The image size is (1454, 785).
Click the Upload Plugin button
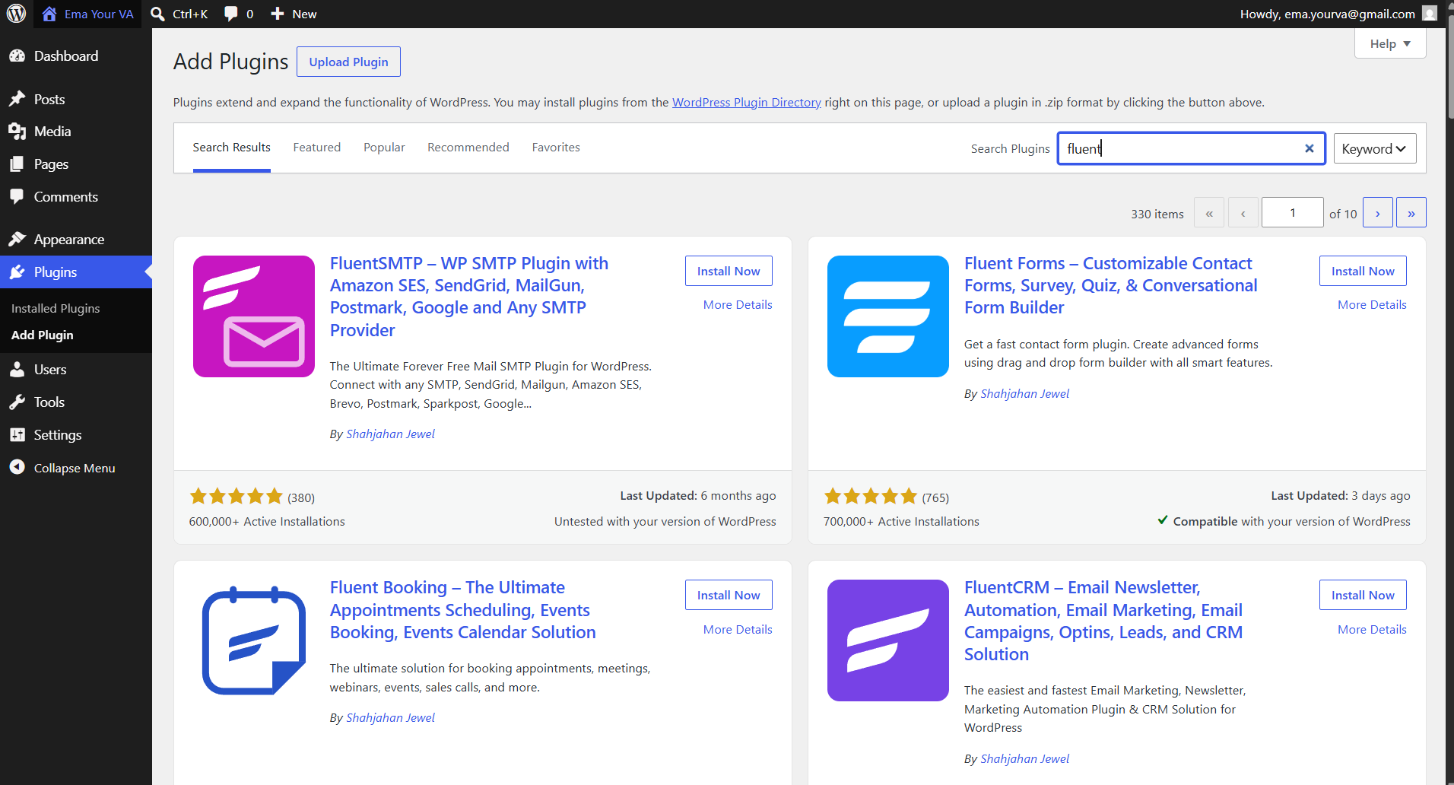point(348,62)
